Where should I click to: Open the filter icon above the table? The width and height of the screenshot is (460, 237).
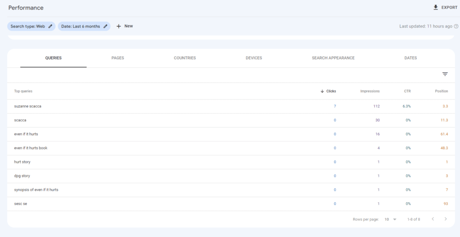pos(445,74)
